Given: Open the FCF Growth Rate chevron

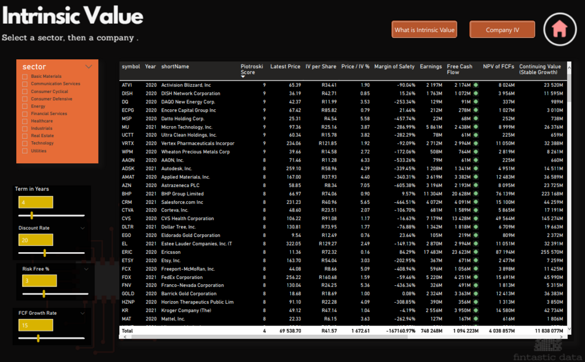Looking at the screenshot, I should pos(83,313).
